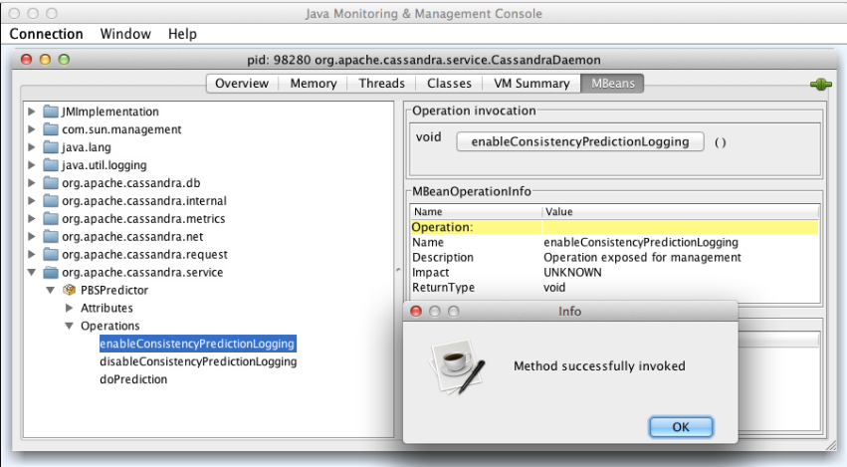Expand the com.sun.management tree node
This screenshot has height=467, width=847.
coord(32,129)
